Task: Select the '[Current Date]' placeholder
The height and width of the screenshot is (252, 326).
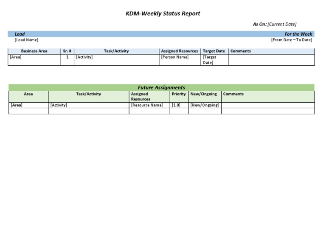Action: (x=282, y=24)
